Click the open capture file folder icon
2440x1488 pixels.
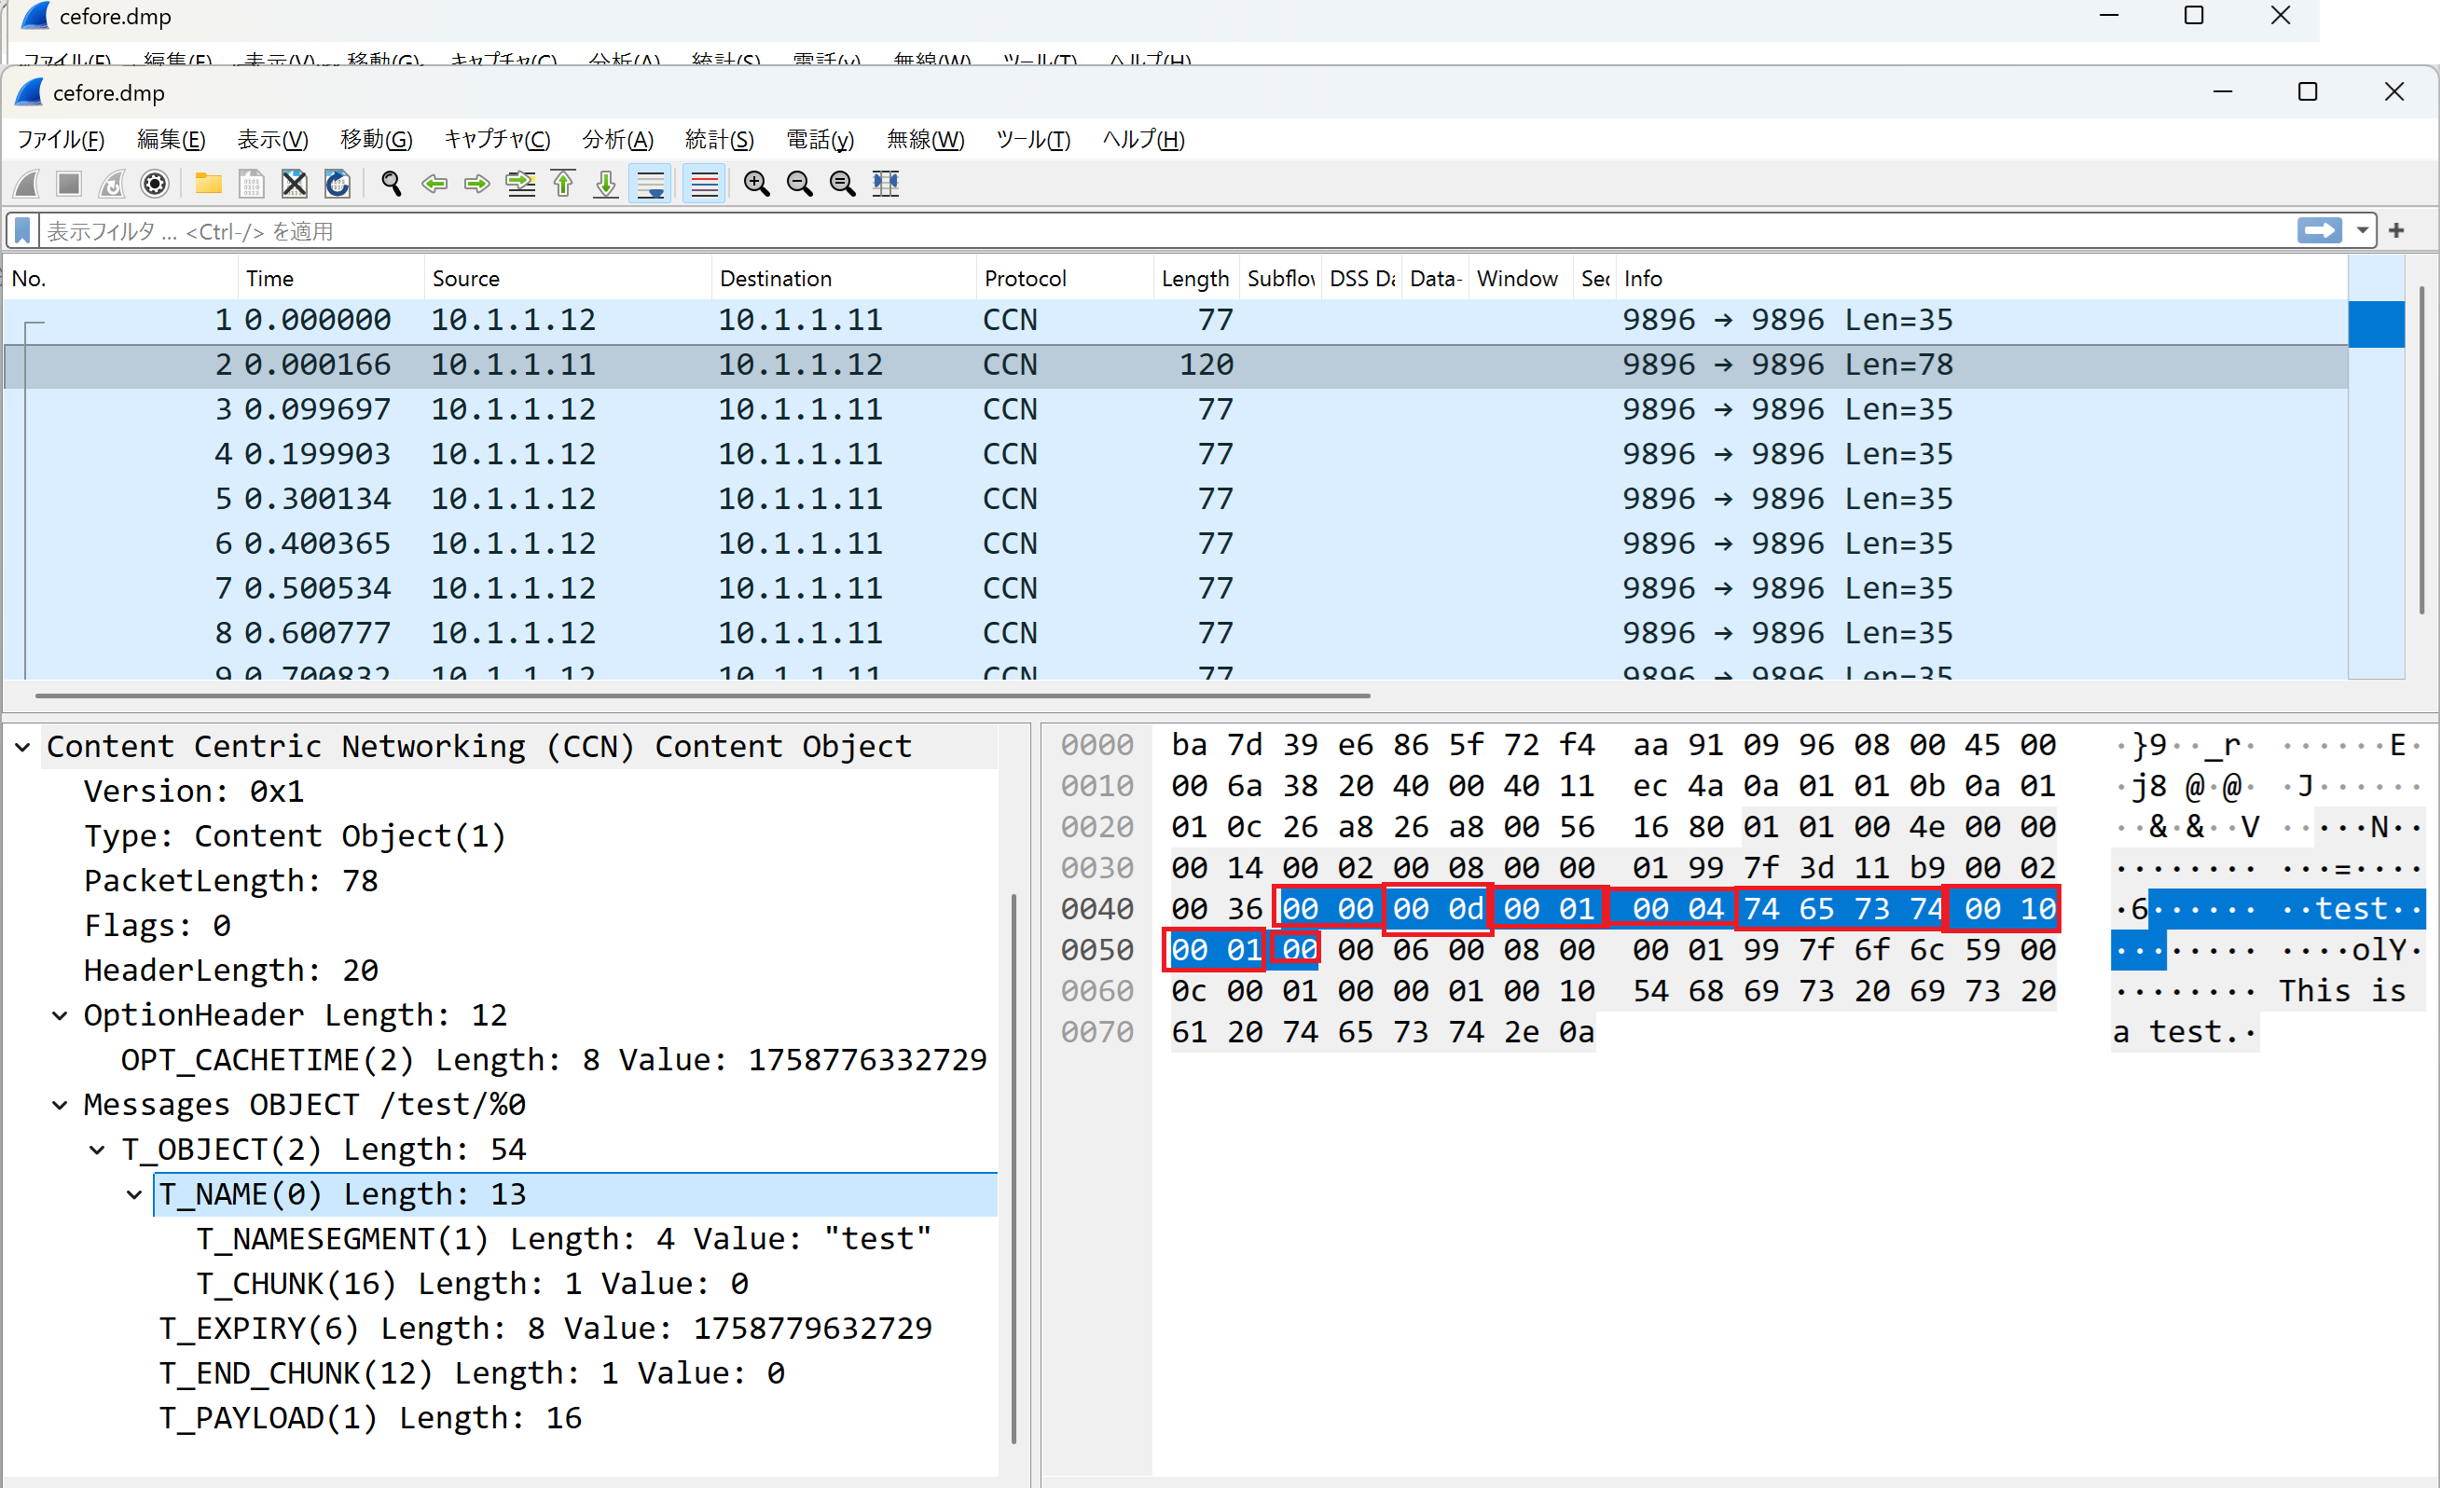tap(208, 183)
